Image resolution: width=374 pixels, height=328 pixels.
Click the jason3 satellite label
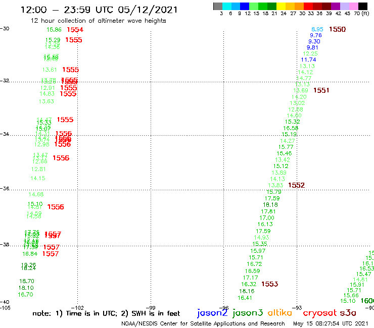pyautogui.click(x=248, y=313)
